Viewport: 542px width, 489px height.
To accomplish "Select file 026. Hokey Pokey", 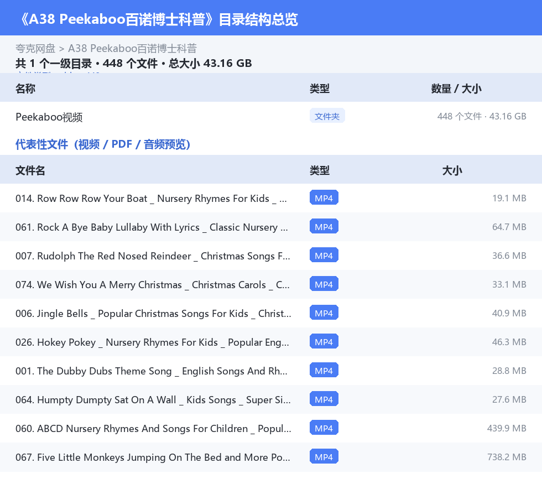I will click(153, 342).
